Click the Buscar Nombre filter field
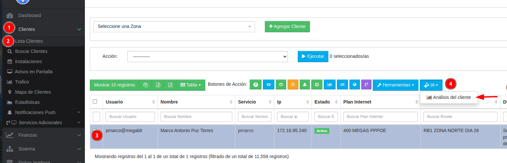This screenshot has height=163, width=507. click(x=196, y=117)
